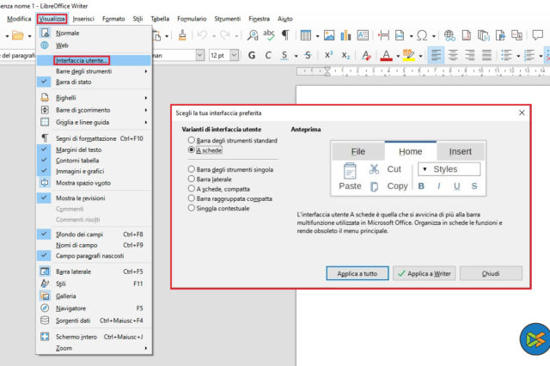Choose "Interfaccia utente..." menu entry

point(81,61)
